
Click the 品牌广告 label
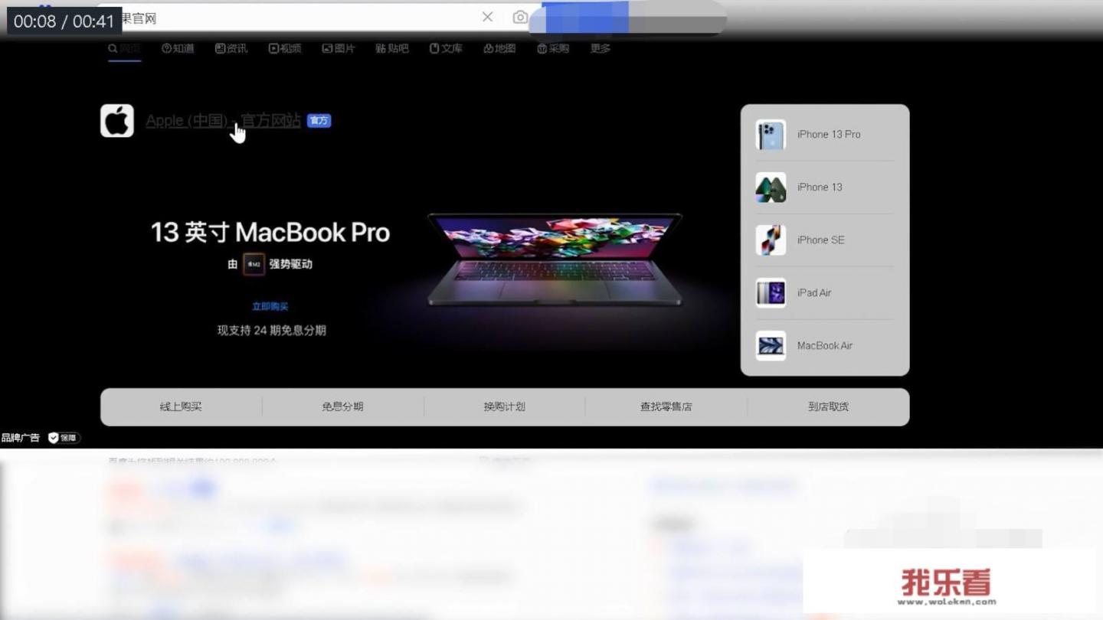21,438
